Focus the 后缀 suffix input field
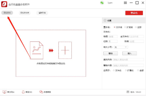 (x=137, y=41)
